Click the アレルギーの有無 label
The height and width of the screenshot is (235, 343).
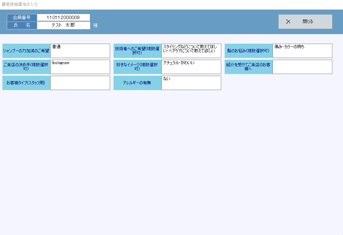coord(137,83)
